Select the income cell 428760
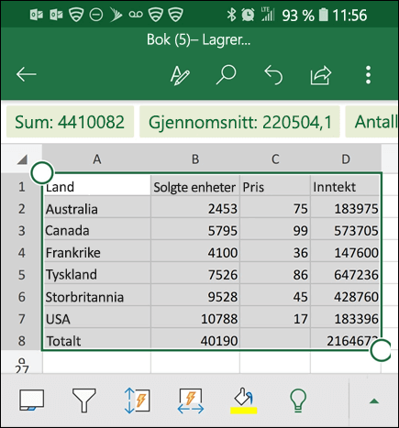The image size is (399, 428). click(346, 297)
